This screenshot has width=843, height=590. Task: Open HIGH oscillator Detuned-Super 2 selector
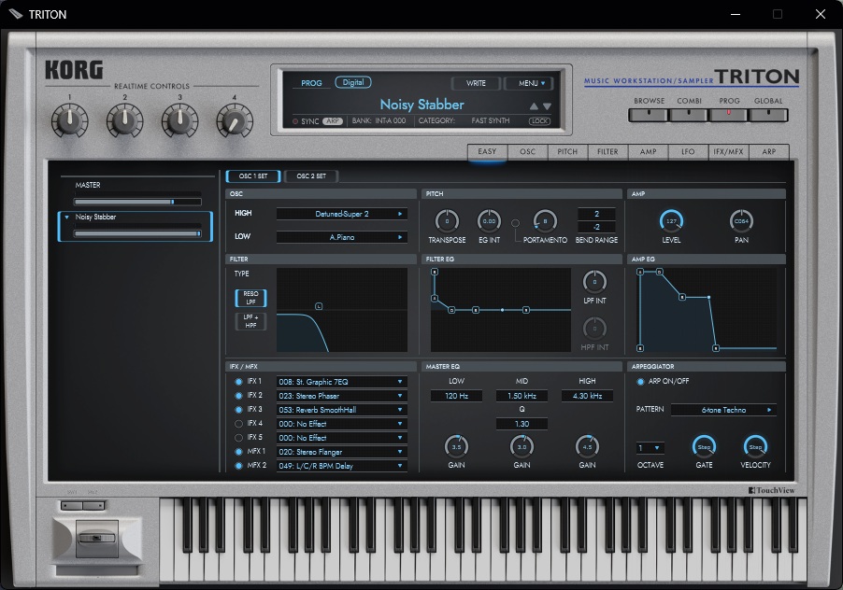click(x=342, y=214)
